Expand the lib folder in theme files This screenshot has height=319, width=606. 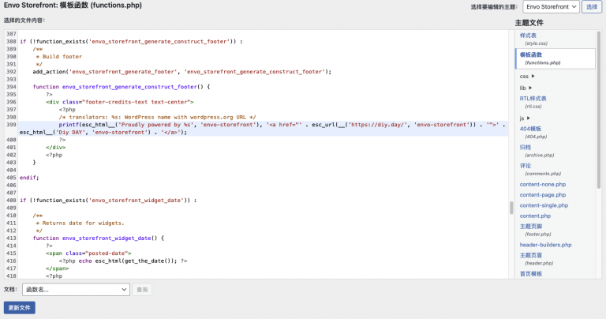point(525,88)
